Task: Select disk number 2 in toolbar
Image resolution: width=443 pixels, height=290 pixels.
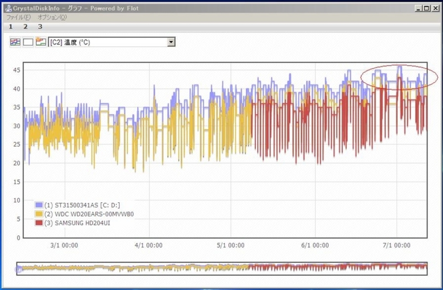Action: (x=25, y=27)
